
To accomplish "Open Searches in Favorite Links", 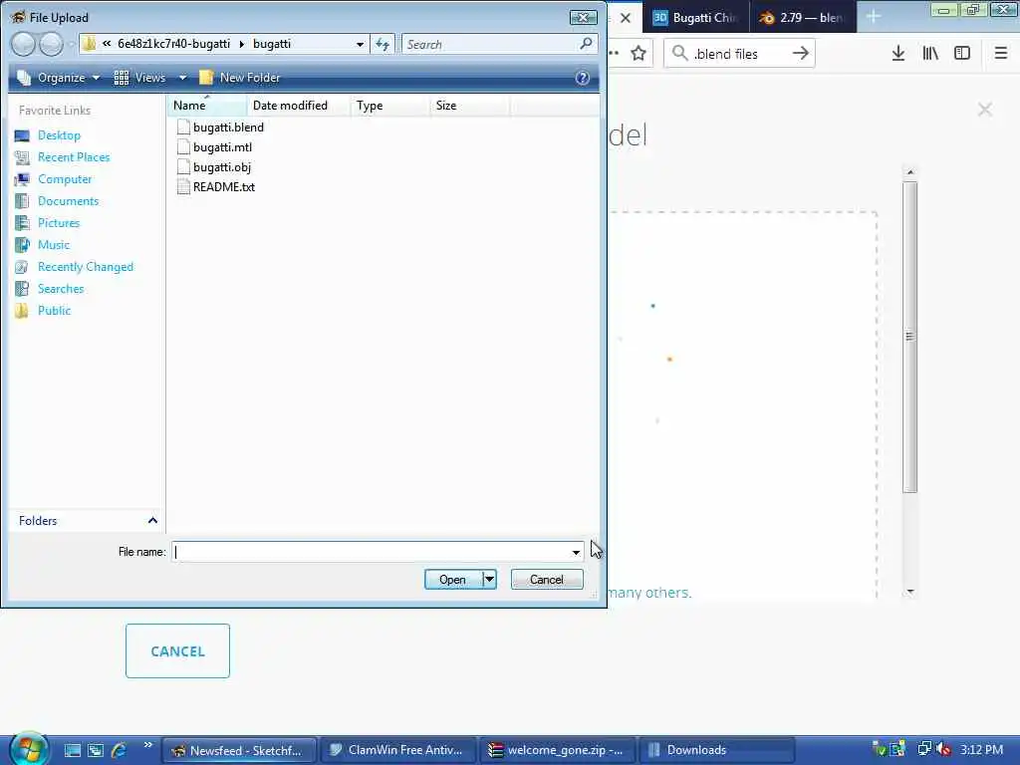I will [61, 289].
